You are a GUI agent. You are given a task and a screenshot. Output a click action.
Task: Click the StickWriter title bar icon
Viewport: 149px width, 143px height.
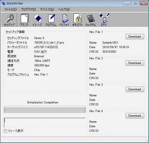(x=3, y=3)
